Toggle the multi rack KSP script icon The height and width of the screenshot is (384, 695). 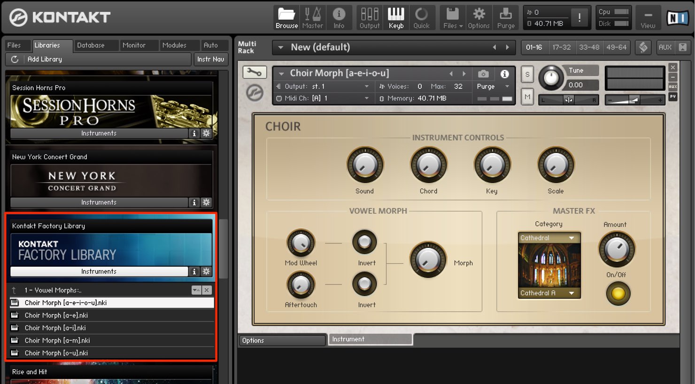643,47
